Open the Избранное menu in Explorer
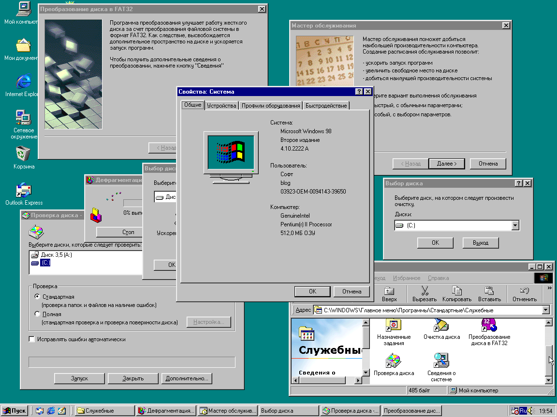The image size is (557, 417). click(406, 278)
